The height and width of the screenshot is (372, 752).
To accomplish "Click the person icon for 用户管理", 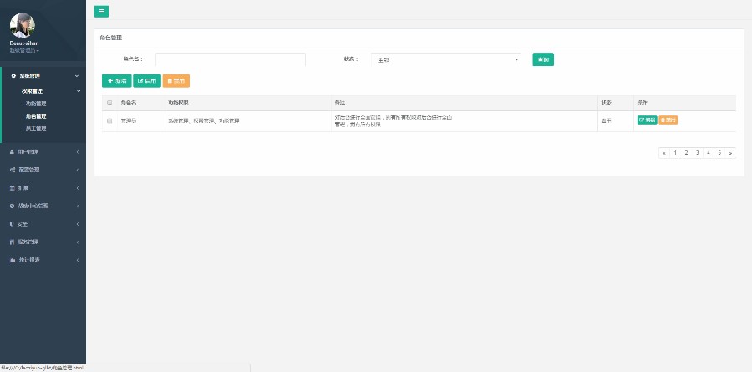I will coord(13,151).
